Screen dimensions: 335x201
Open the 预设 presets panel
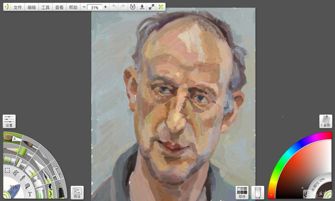77,192
